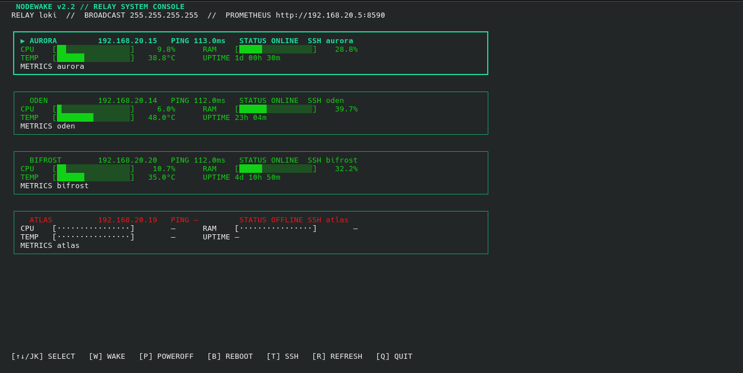Click METRICS atlas line

coord(50,246)
